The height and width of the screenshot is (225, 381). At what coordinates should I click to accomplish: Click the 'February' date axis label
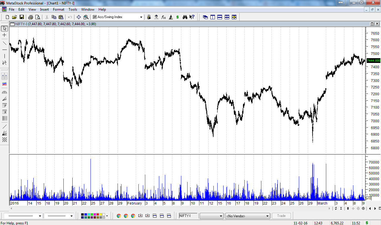click(x=135, y=203)
